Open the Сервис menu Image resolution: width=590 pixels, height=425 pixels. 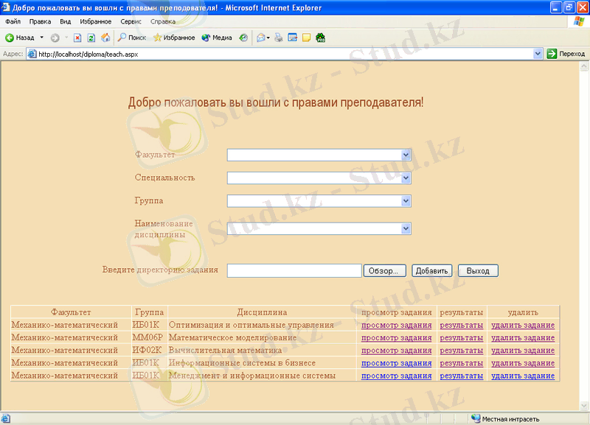131,21
